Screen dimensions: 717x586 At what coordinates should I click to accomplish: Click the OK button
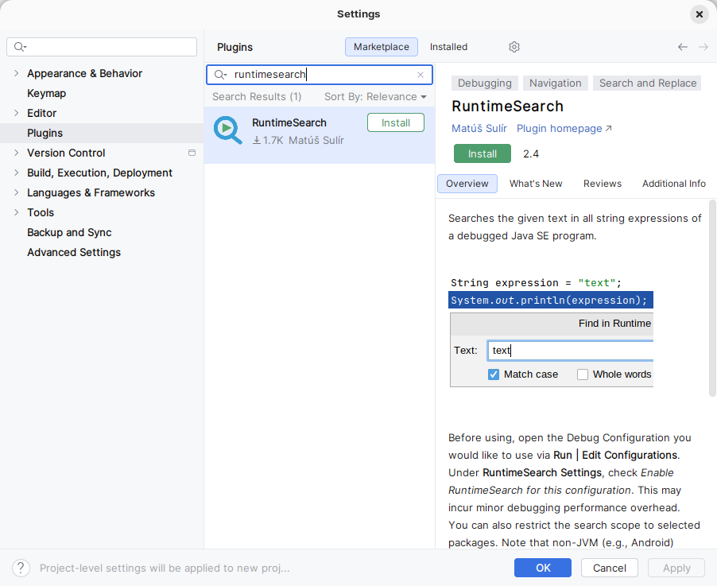pos(543,568)
